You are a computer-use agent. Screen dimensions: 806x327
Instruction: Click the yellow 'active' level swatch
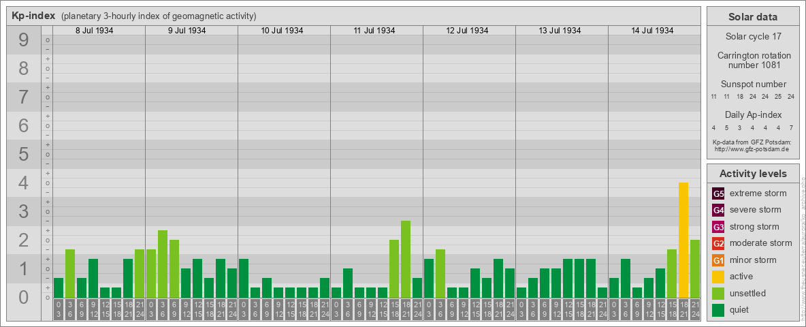[x=718, y=277]
